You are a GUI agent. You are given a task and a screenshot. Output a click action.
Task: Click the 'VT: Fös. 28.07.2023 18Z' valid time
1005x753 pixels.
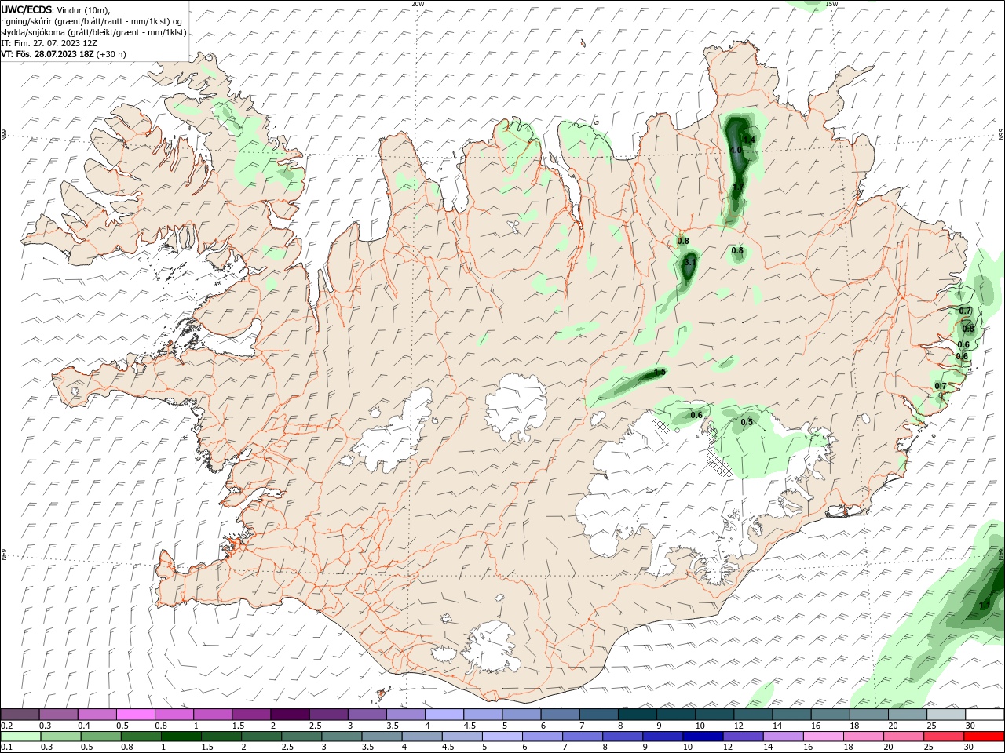48,54
